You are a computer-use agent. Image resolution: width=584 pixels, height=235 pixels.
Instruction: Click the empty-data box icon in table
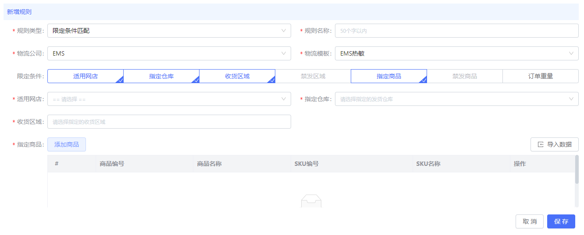click(x=311, y=201)
